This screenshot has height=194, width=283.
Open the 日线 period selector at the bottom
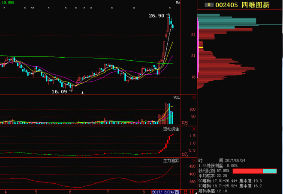tap(188, 192)
